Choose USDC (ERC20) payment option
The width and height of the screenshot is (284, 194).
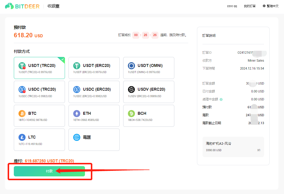(94, 92)
